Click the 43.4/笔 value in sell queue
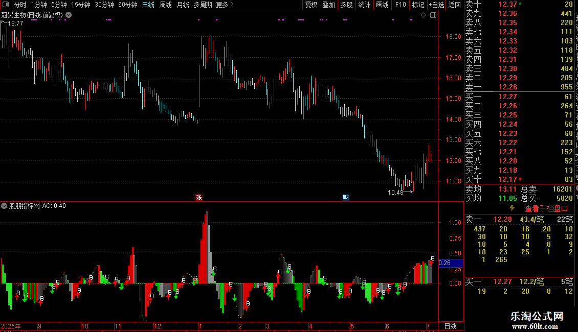The image size is (578, 332). tap(531, 219)
